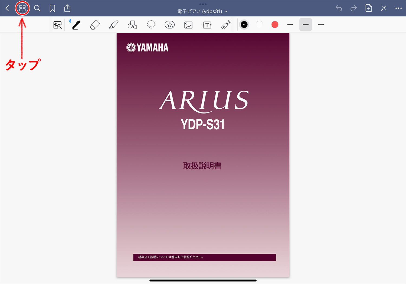Select the Lasso tool
The height and width of the screenshot is (284, 406).
click(151, 25)
